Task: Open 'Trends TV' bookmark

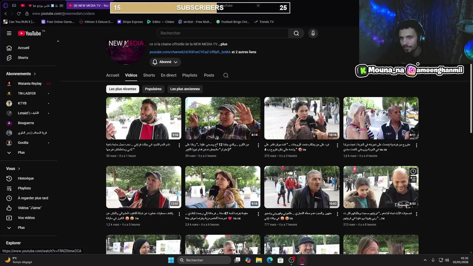Action: 264,22
